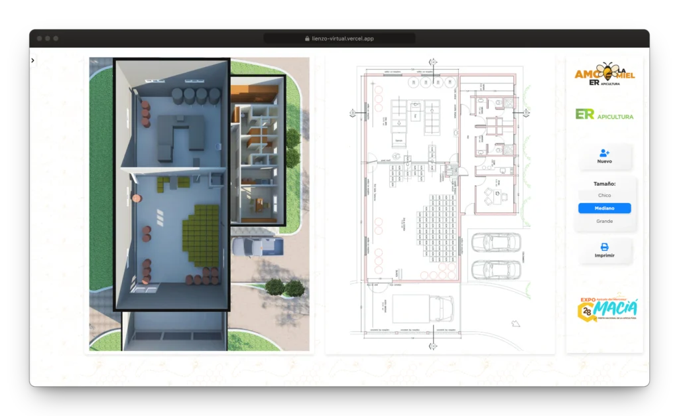This screenshot has height=416, width=679.
Task: Click the Amo La Miel bee logo
Action: click(605, 74)
